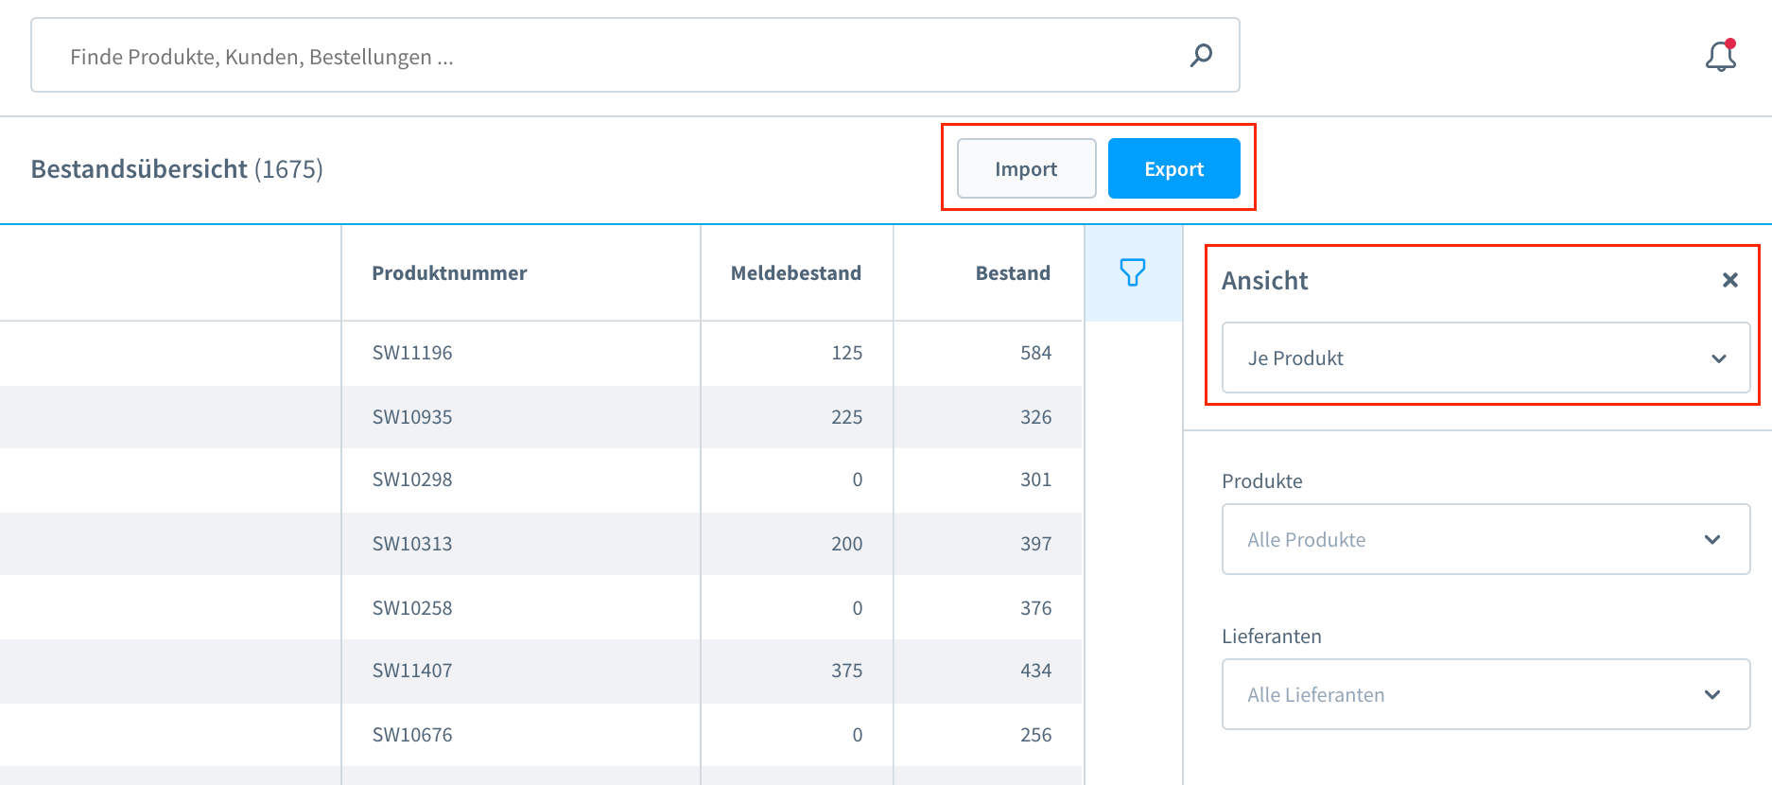Open the Alle Lieferanten dropdown
1772x785 pixels.
point(1485,694)
